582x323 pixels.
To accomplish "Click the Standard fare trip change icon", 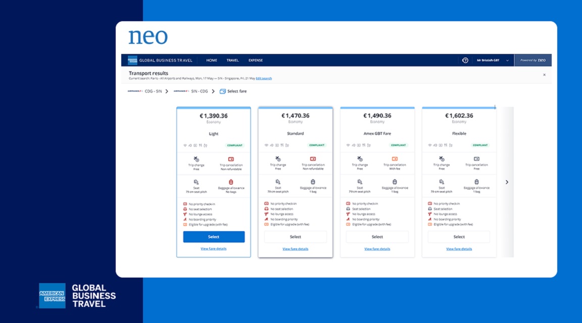I will (278, 158).
